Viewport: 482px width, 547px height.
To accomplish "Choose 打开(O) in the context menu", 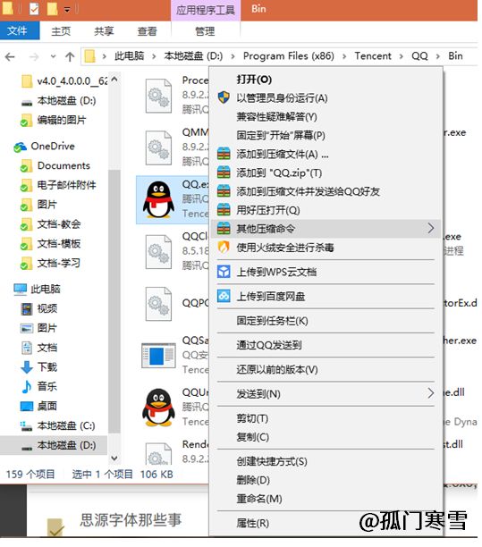I will pos(254,80).
